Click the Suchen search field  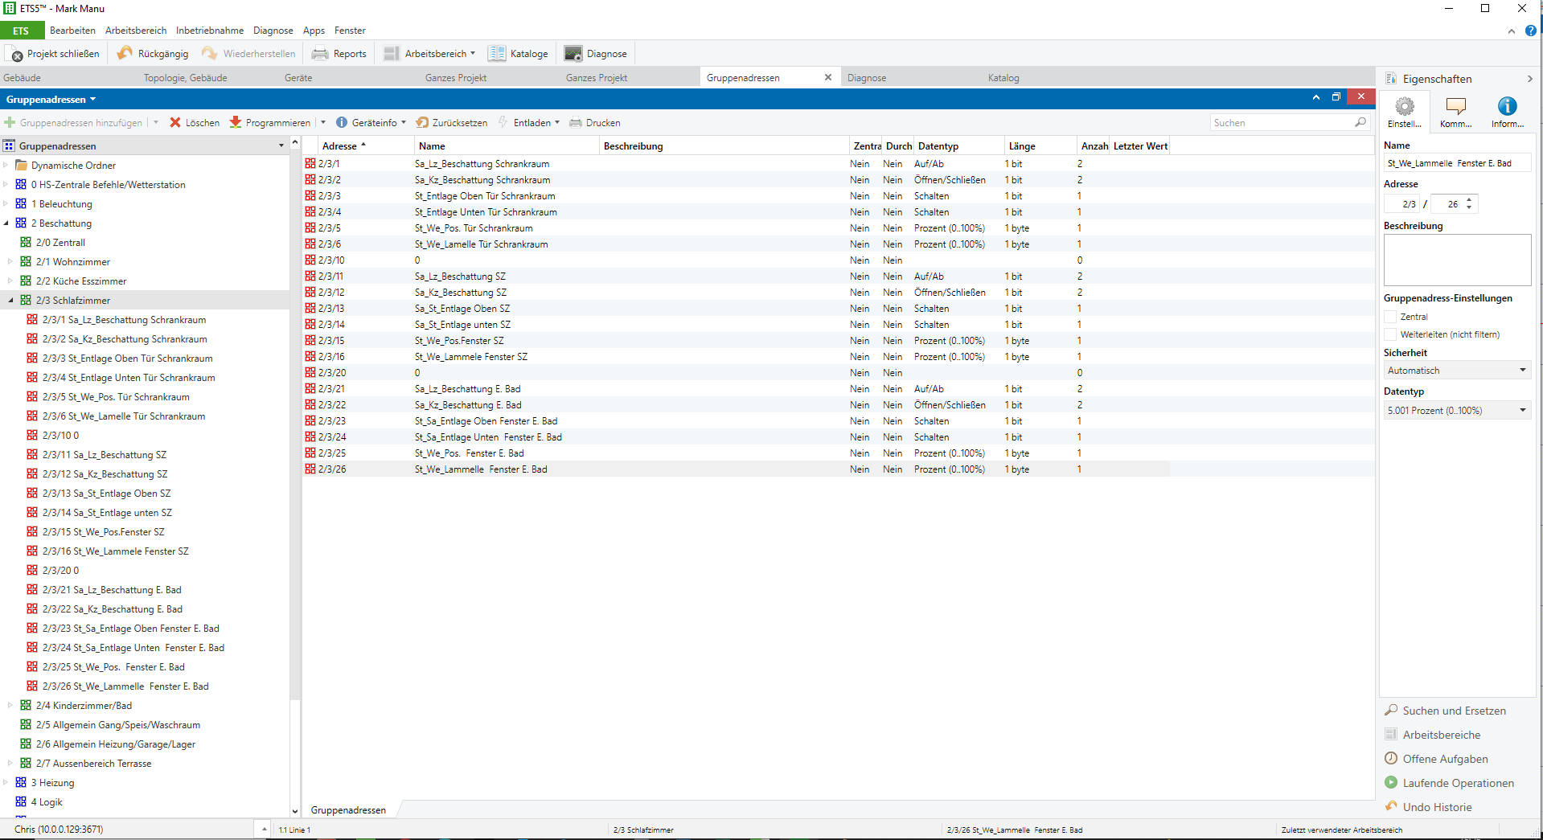1282,123
